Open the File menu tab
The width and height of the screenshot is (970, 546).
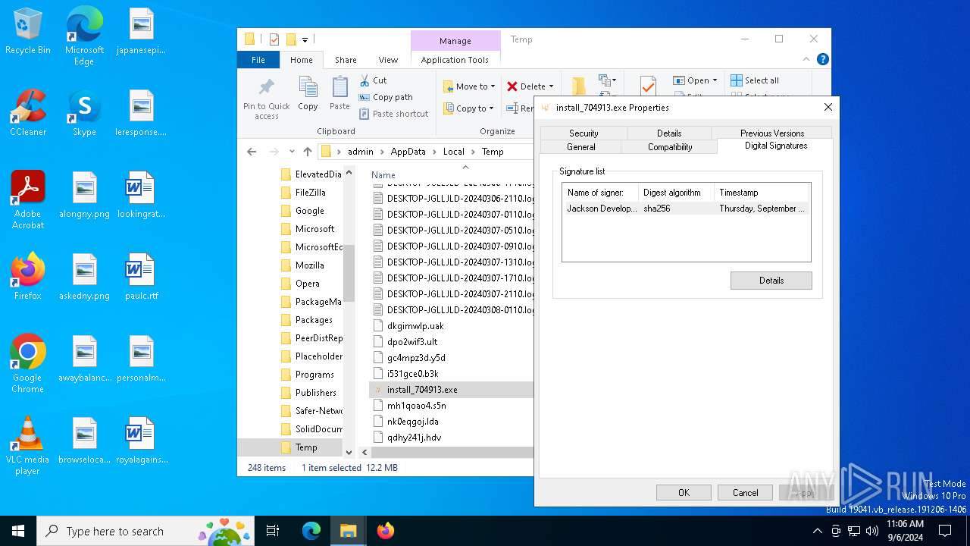click(258, 60)
